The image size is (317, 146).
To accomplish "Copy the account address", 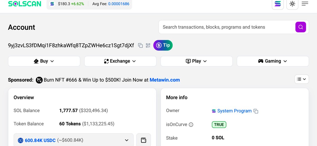I will pos(141,45).
